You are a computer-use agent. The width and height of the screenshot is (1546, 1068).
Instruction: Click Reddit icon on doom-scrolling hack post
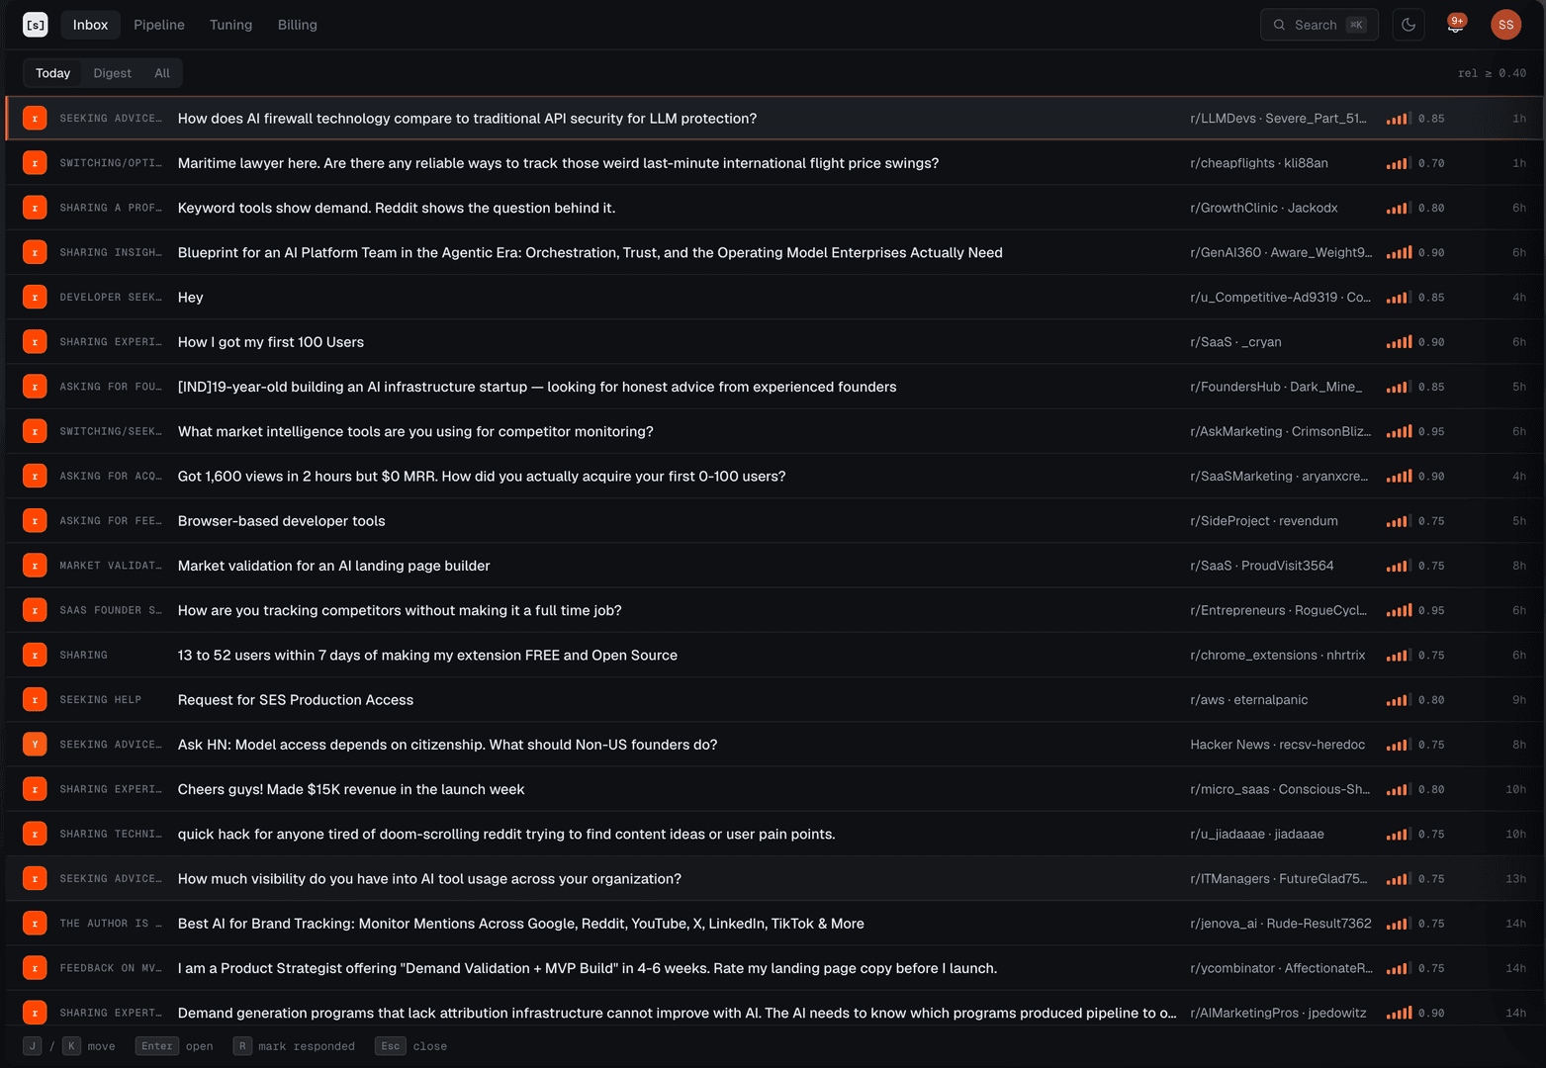[x=35, y=834]
